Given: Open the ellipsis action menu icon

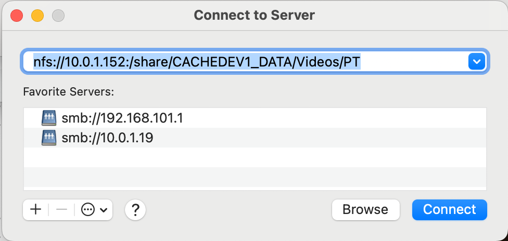Looking at the screenshot, I should pos(88,210).
